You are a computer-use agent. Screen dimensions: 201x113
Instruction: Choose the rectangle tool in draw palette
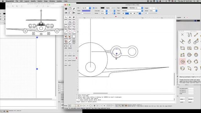pos(182,48)
